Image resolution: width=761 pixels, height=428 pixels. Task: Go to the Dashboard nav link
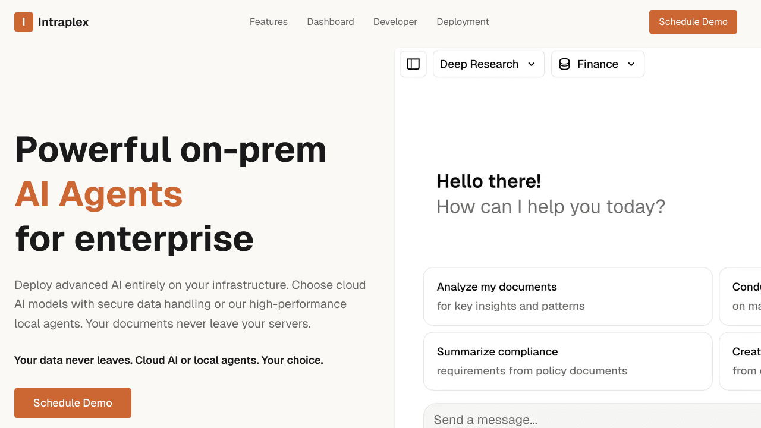tap(331, 22)
